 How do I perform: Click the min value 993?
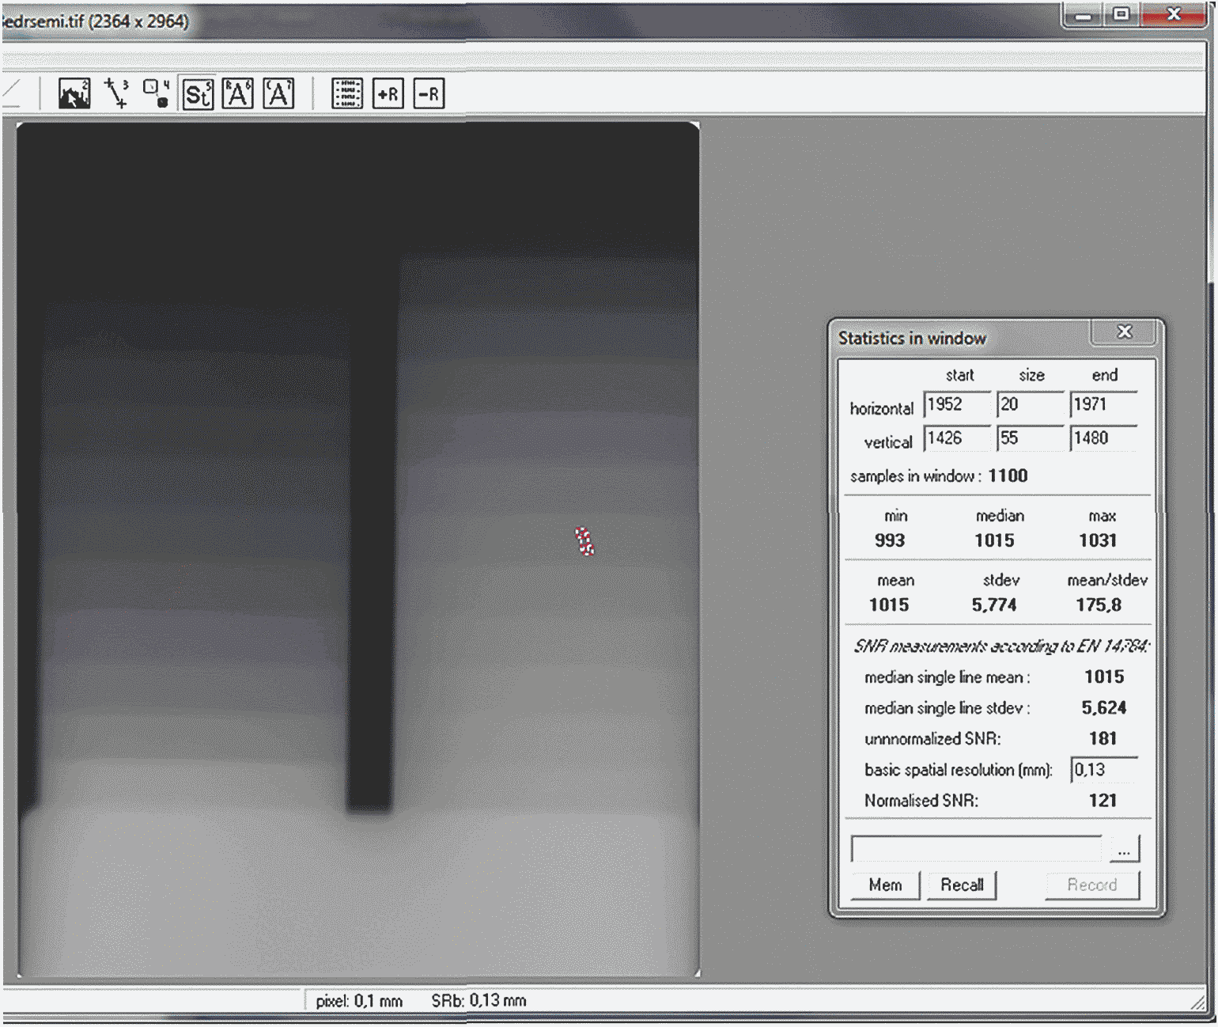pos(890,540)
